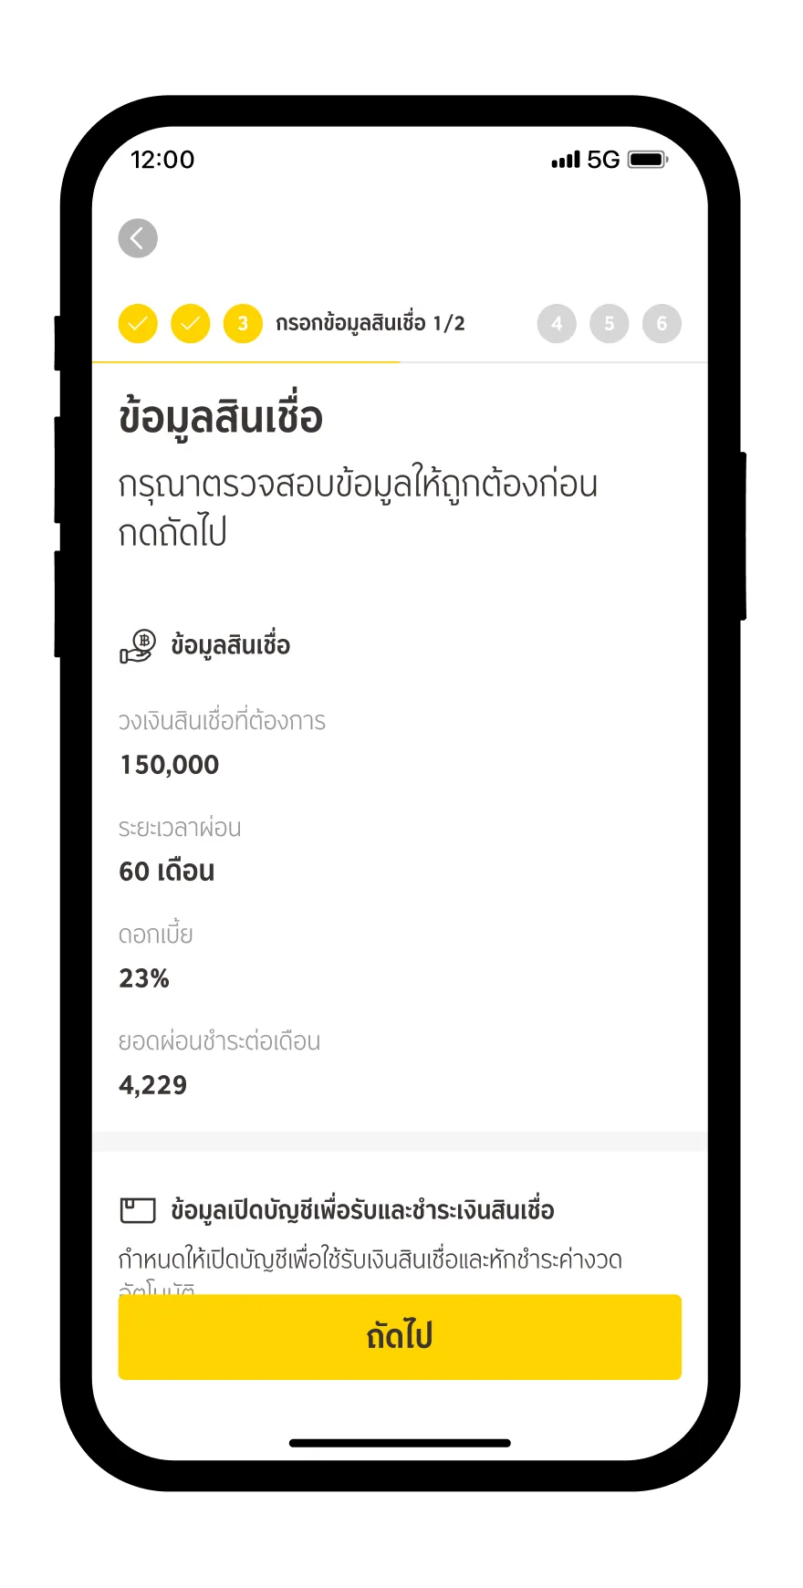Click the 4,229 monthly payment value
The width and height of the screenshot is (803, 1588).
click(153, 1085)
